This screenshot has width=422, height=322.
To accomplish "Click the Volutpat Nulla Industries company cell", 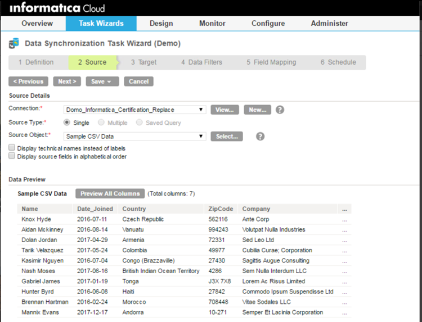I will [x=273, y=229].
